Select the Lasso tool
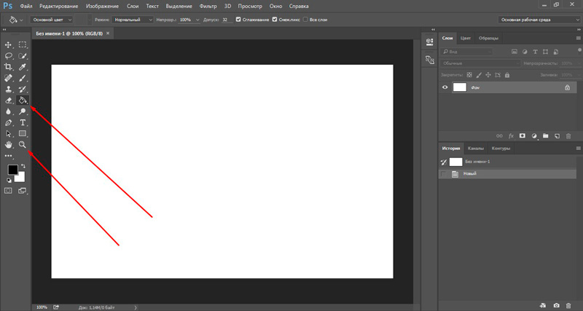The image size is (583, 311). (x=8, y=56)
